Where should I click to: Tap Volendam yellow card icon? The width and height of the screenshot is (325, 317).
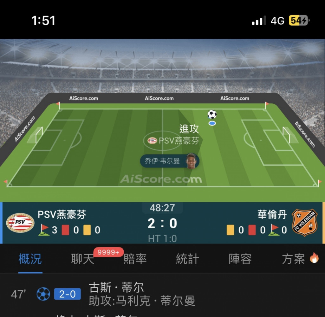(x=230, y=230)
